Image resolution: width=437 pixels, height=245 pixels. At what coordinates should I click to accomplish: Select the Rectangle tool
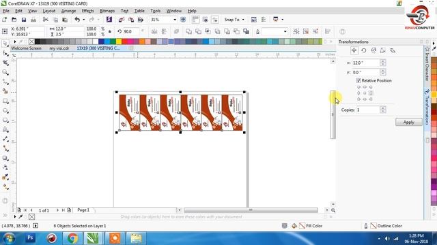click(5, 101)
